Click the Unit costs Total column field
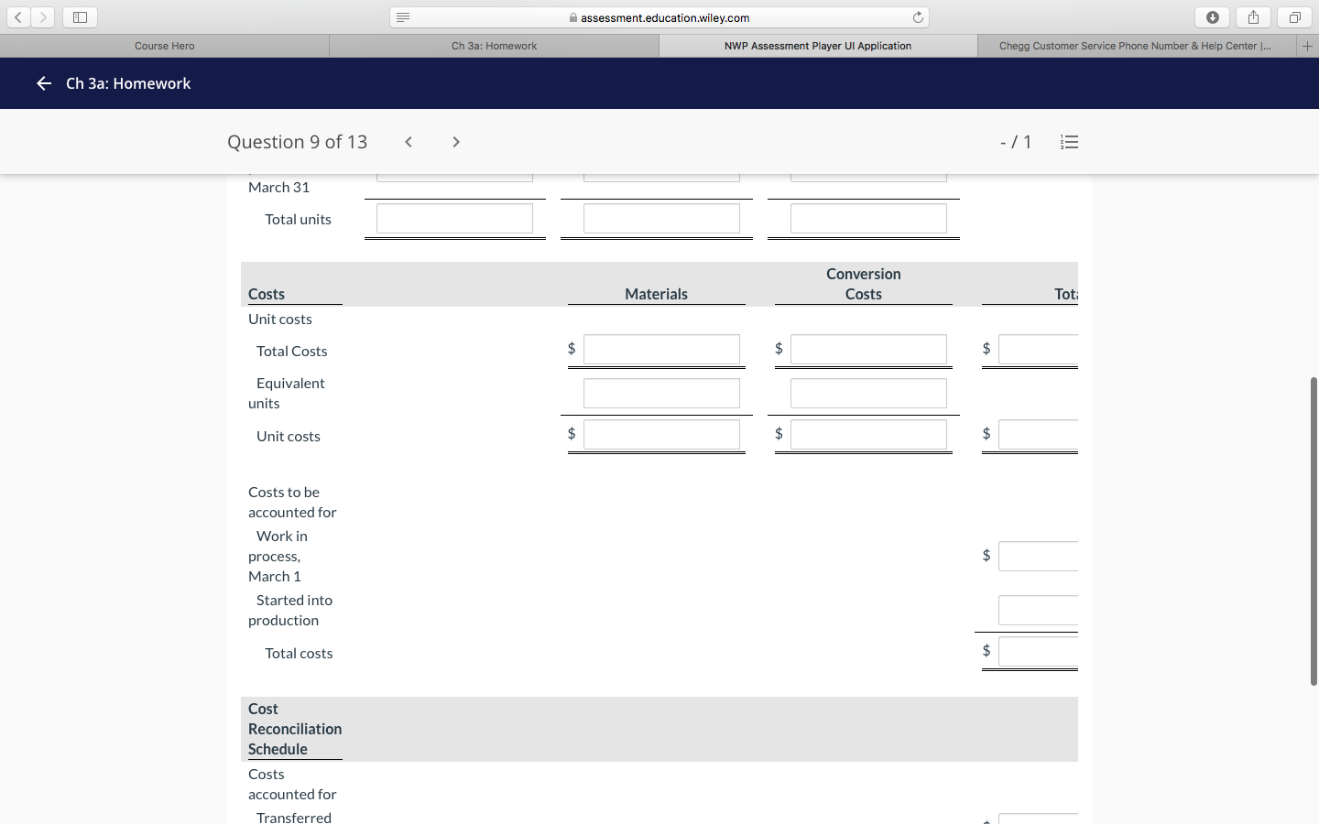The height and width of the screenshot is (824, 1319). tap(1038, 435)
